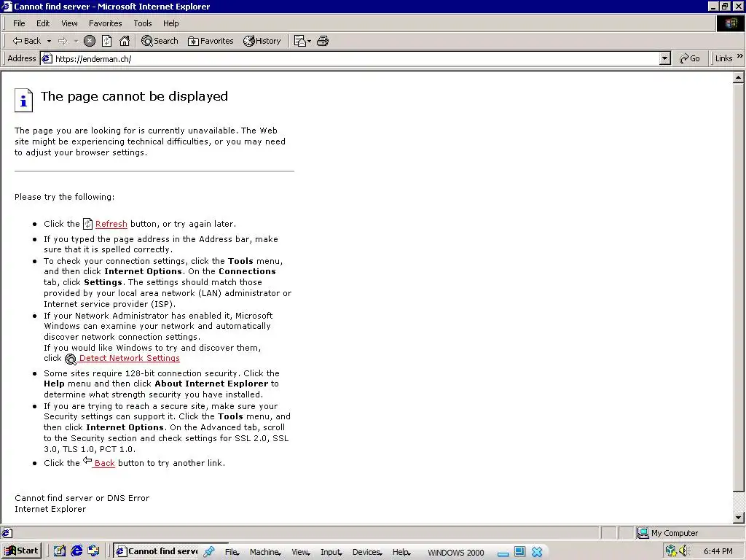Click the status bar page icon
Image resolution: width=746 pixels, height=560 pixels.
7,533
